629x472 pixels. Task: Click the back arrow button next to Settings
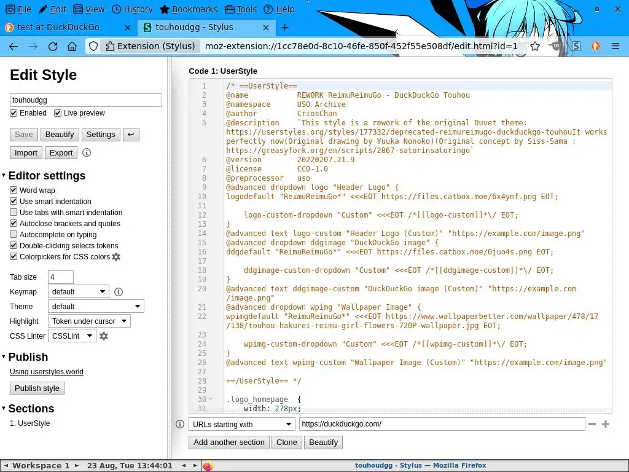coord(131,135)
